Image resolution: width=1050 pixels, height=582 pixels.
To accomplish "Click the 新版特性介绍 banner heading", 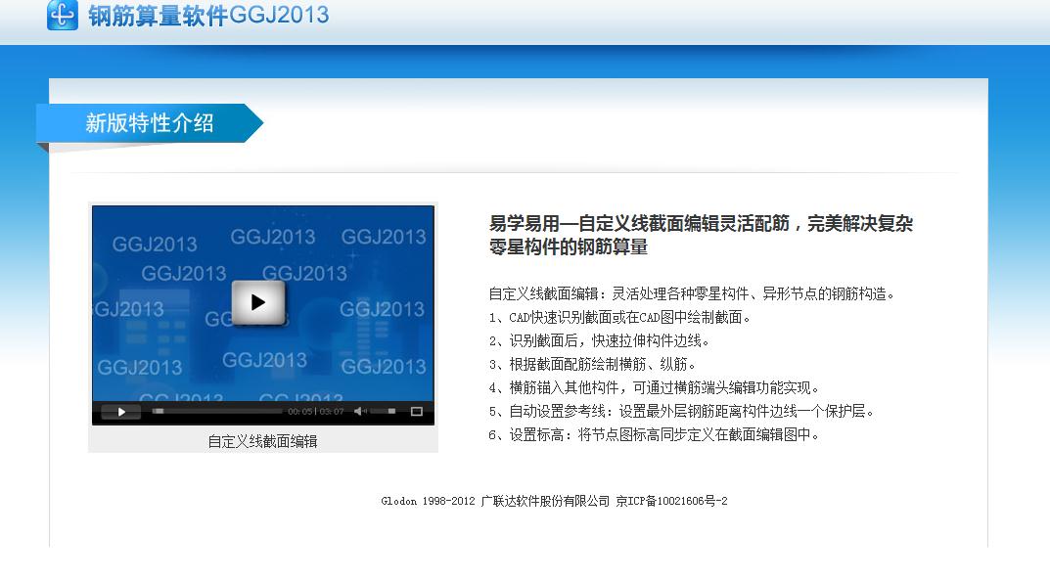I will (150, 123).
